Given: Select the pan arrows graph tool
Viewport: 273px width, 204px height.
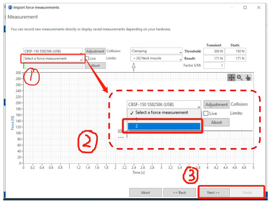Looking at the screenshot, I should pos(231,78).
